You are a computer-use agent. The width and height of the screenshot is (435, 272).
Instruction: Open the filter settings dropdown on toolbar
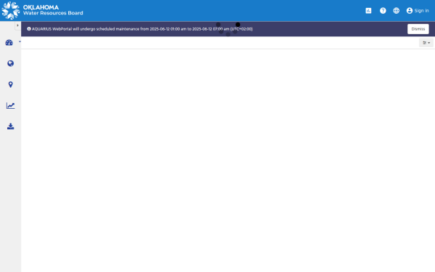[426, 43]
